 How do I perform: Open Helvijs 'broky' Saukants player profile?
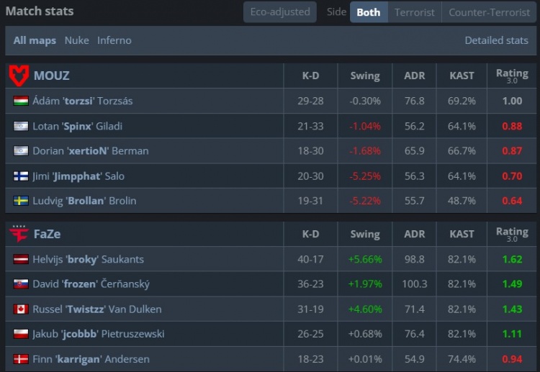pos(88,259)
